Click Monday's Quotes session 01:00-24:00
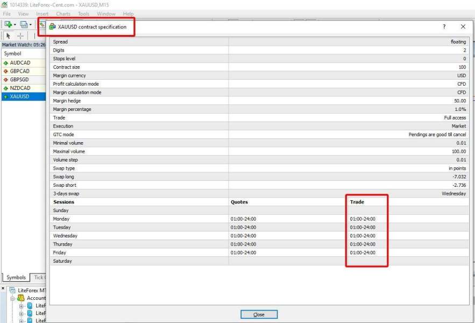 (243, 219)
